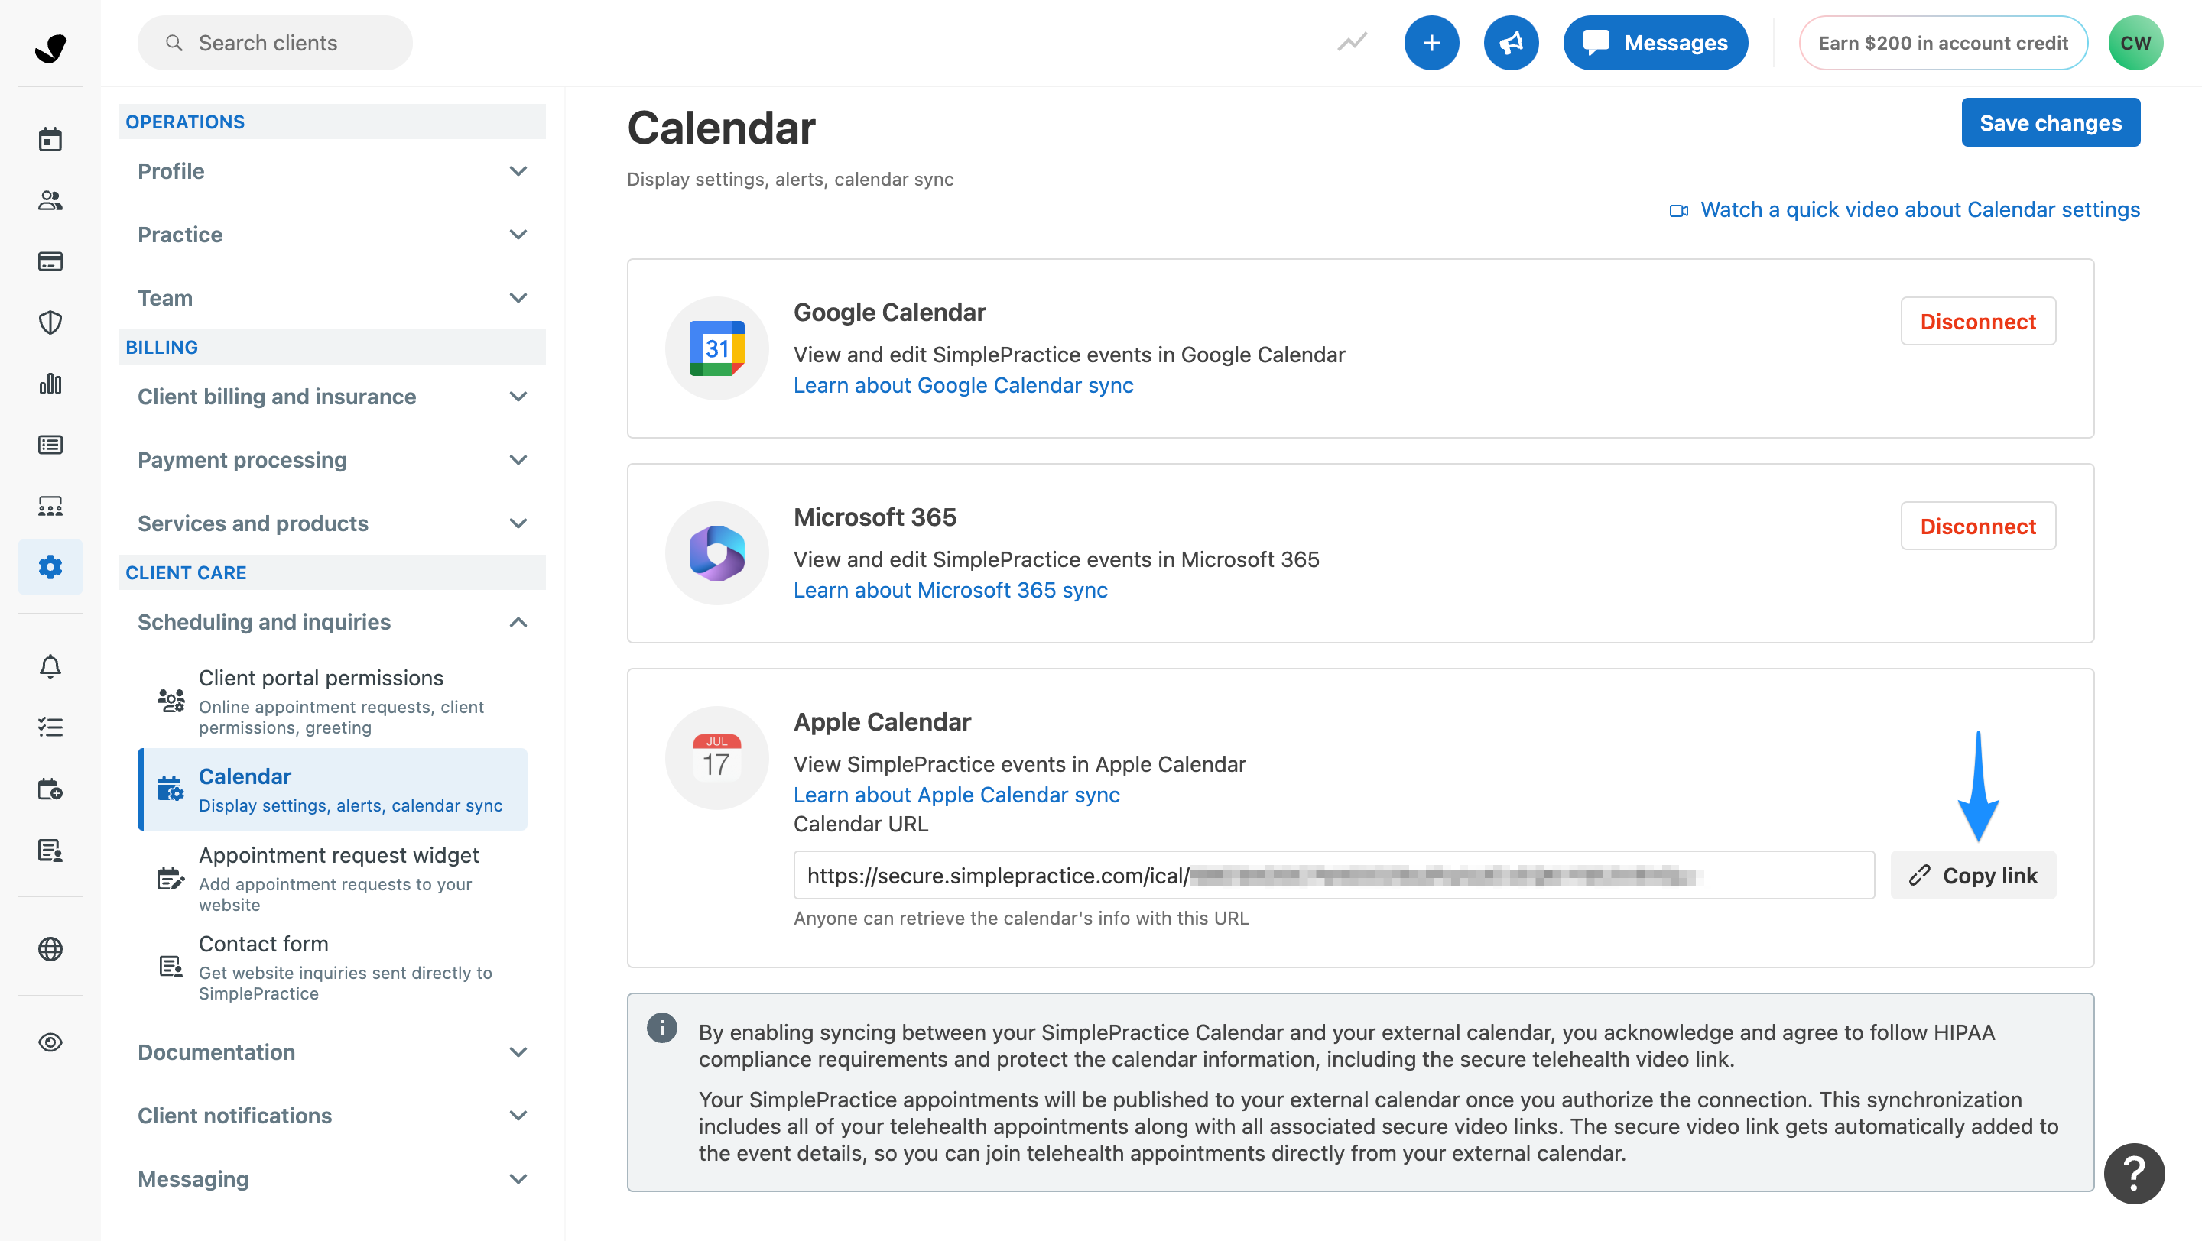This screenshot has height=1241, width=2202.
Task: Open the notifications bell icon
Action: (x=50, y=666)
